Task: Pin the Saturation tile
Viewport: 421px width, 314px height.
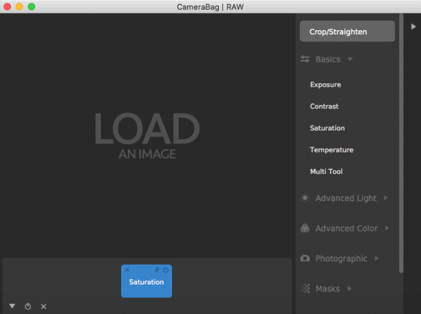Action: (x=157, y=270)
